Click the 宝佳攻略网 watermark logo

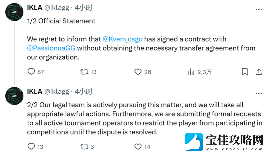224,142
